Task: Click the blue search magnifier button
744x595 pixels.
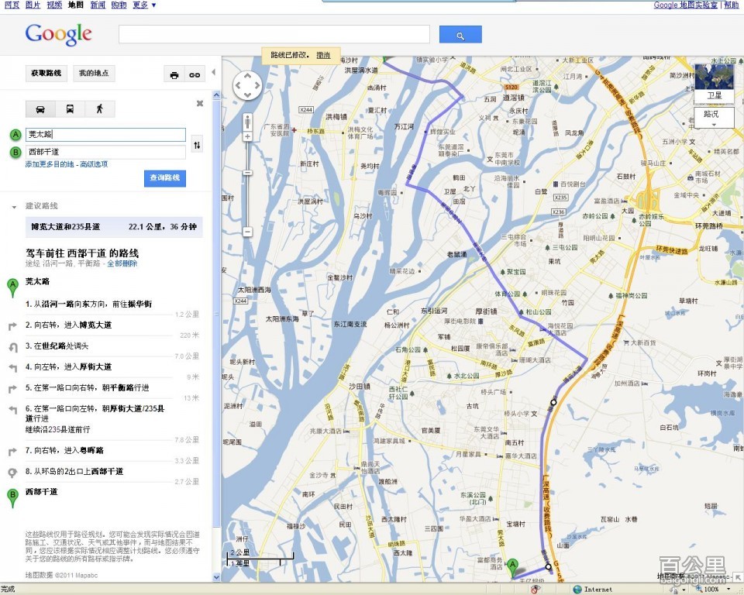Action: (460, 35)
